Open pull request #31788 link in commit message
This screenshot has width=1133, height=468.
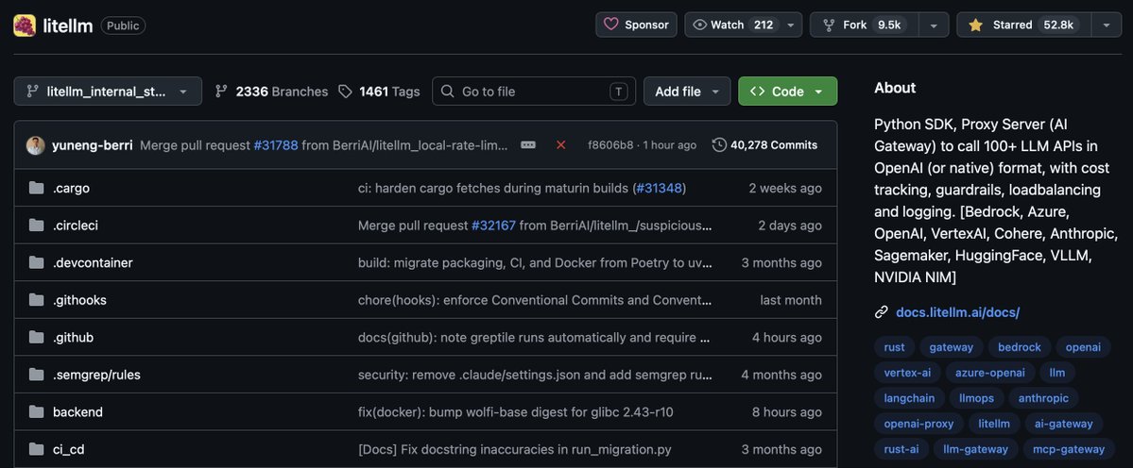tap(276, 145)
